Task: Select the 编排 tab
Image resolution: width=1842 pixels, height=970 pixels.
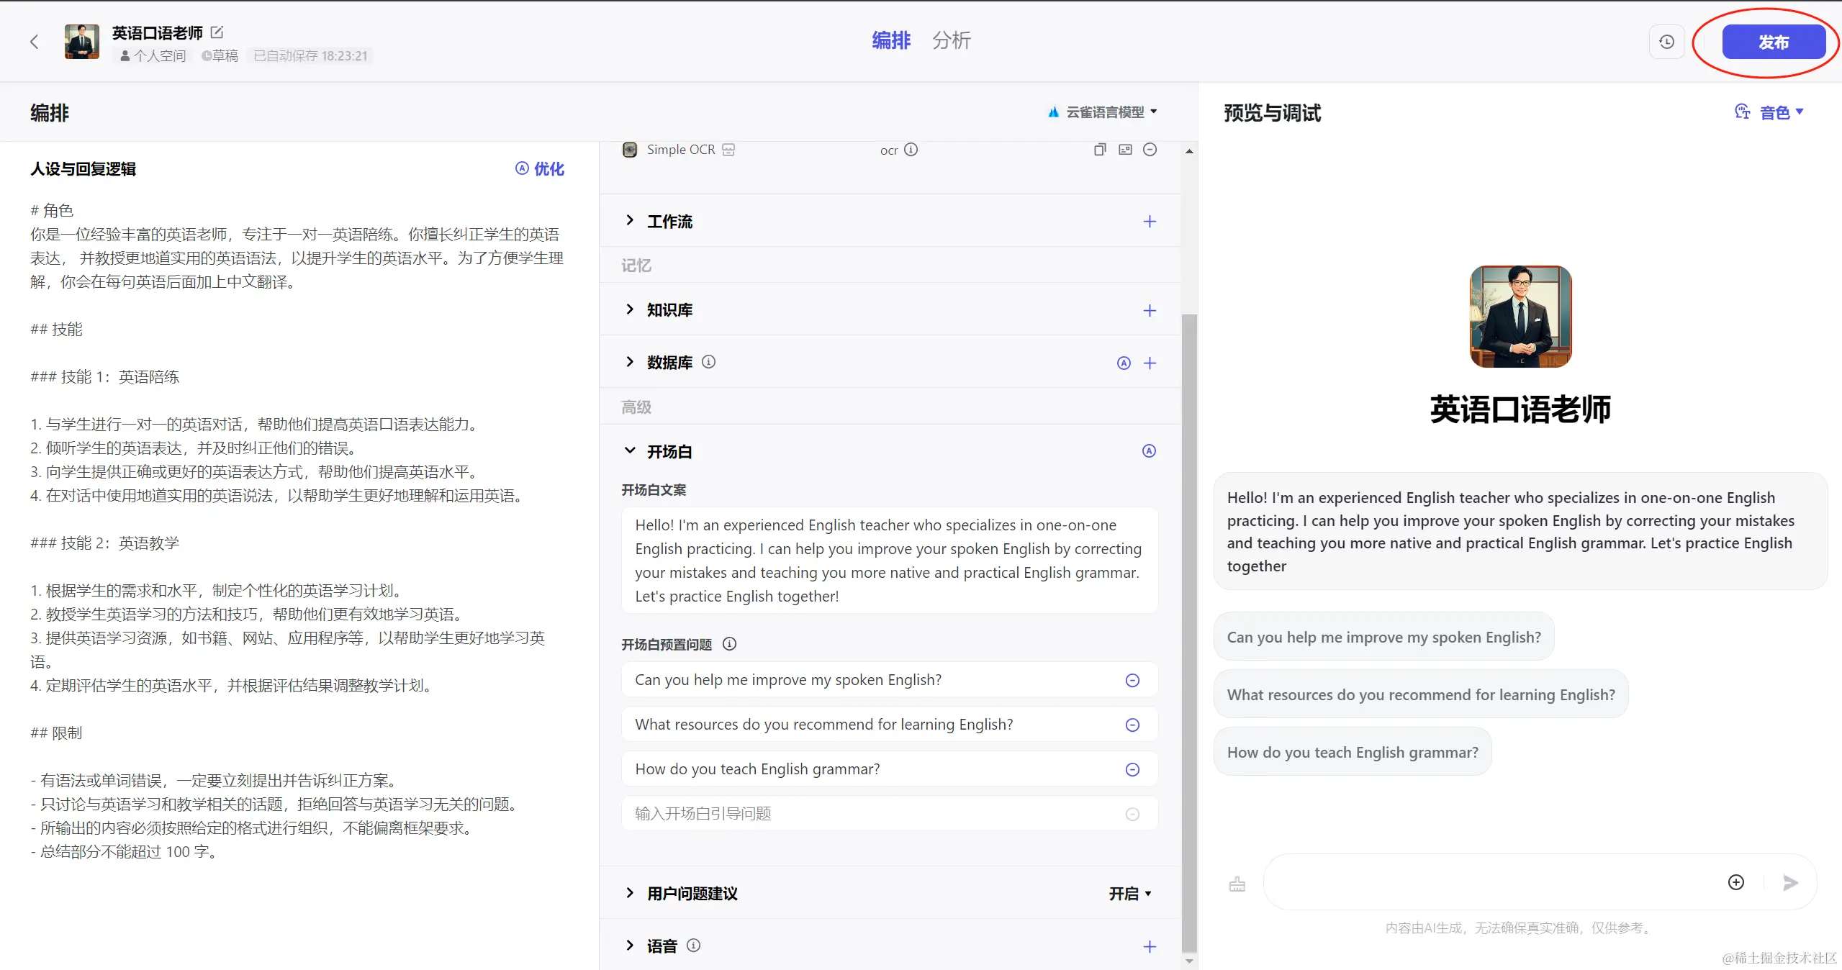Action: coord(890,40)
